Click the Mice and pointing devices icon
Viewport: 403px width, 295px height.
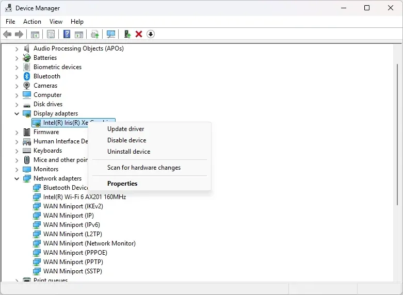pyautogui.click(x=27, y=160)
